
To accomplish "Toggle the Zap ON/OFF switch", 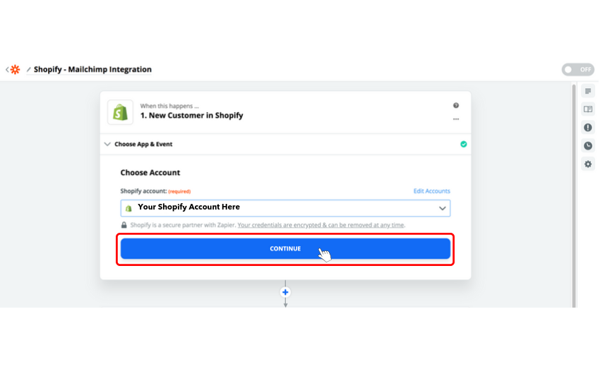I will 578,70.
